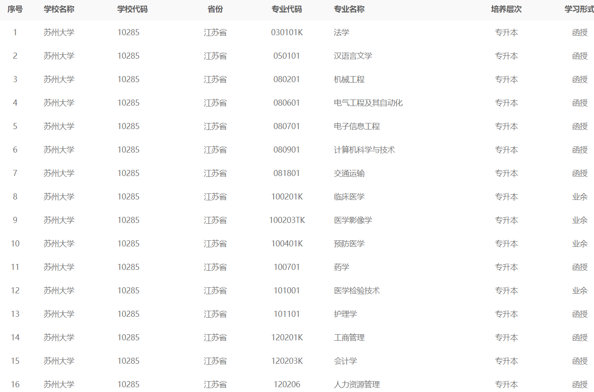Click 10285 in row 12
The width and height of the screenshot is (594, 392).
128,291
